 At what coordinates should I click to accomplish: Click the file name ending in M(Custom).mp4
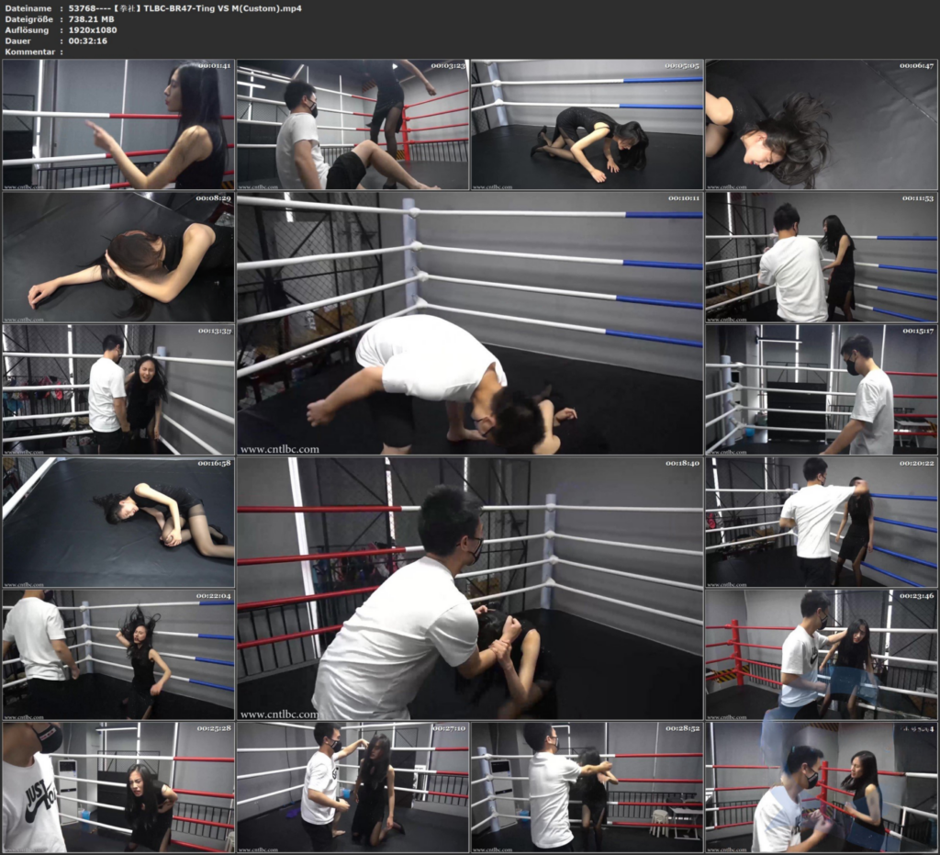185,8
